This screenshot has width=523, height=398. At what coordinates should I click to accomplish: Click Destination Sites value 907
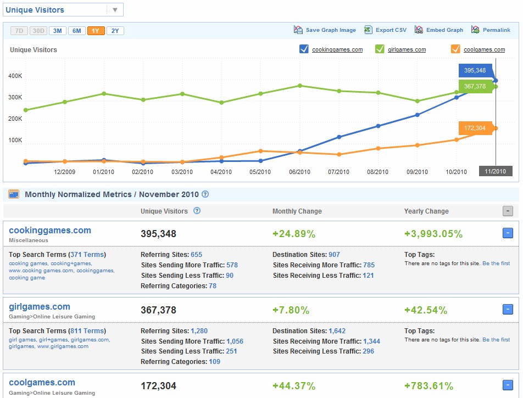334,255
